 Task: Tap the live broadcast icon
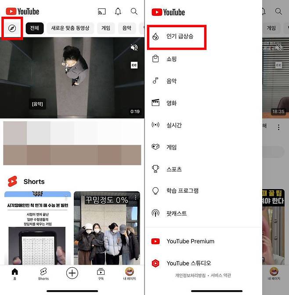click(x=155, y=124)
